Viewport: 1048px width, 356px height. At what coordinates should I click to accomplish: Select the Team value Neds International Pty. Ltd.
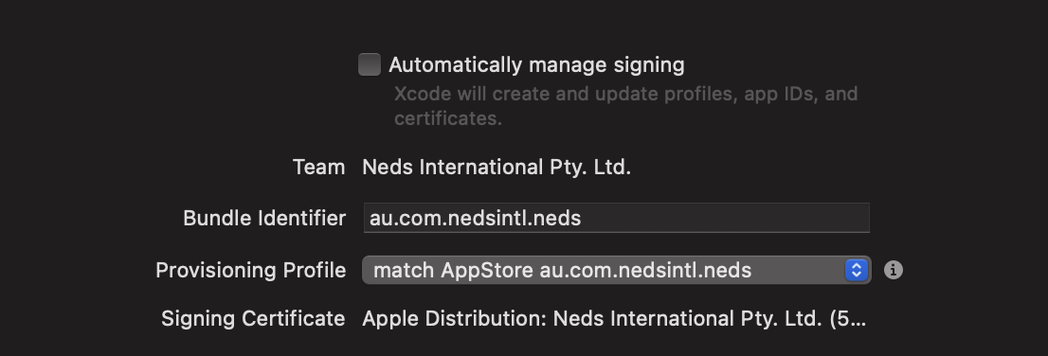(497, 167)
